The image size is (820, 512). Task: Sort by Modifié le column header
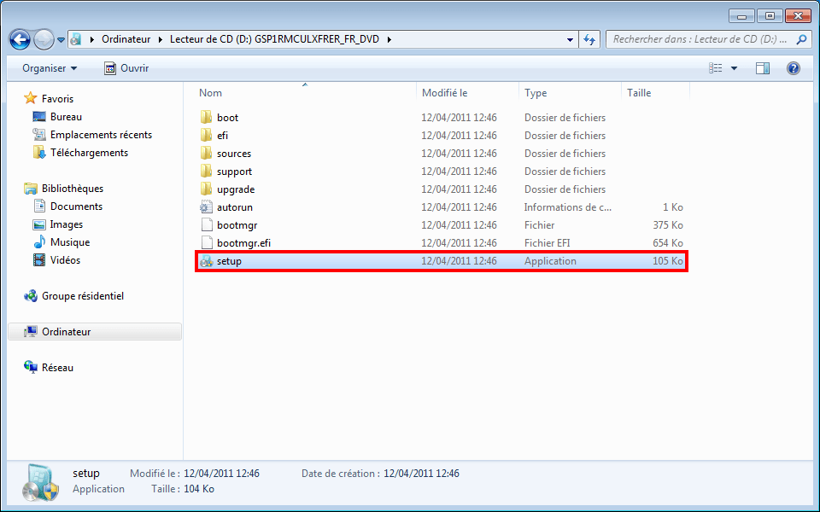(x=467, y=92)
